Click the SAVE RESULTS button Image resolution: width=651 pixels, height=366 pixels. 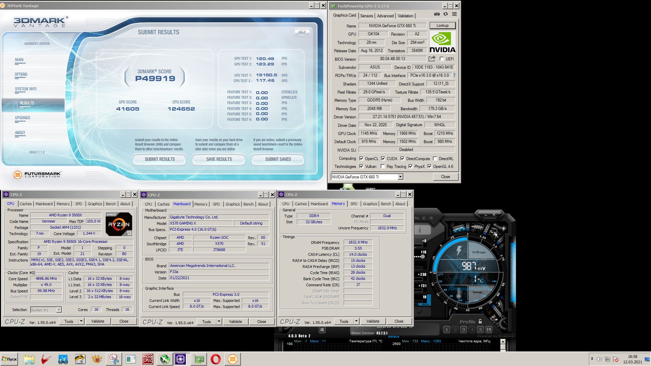coord(219,159)
